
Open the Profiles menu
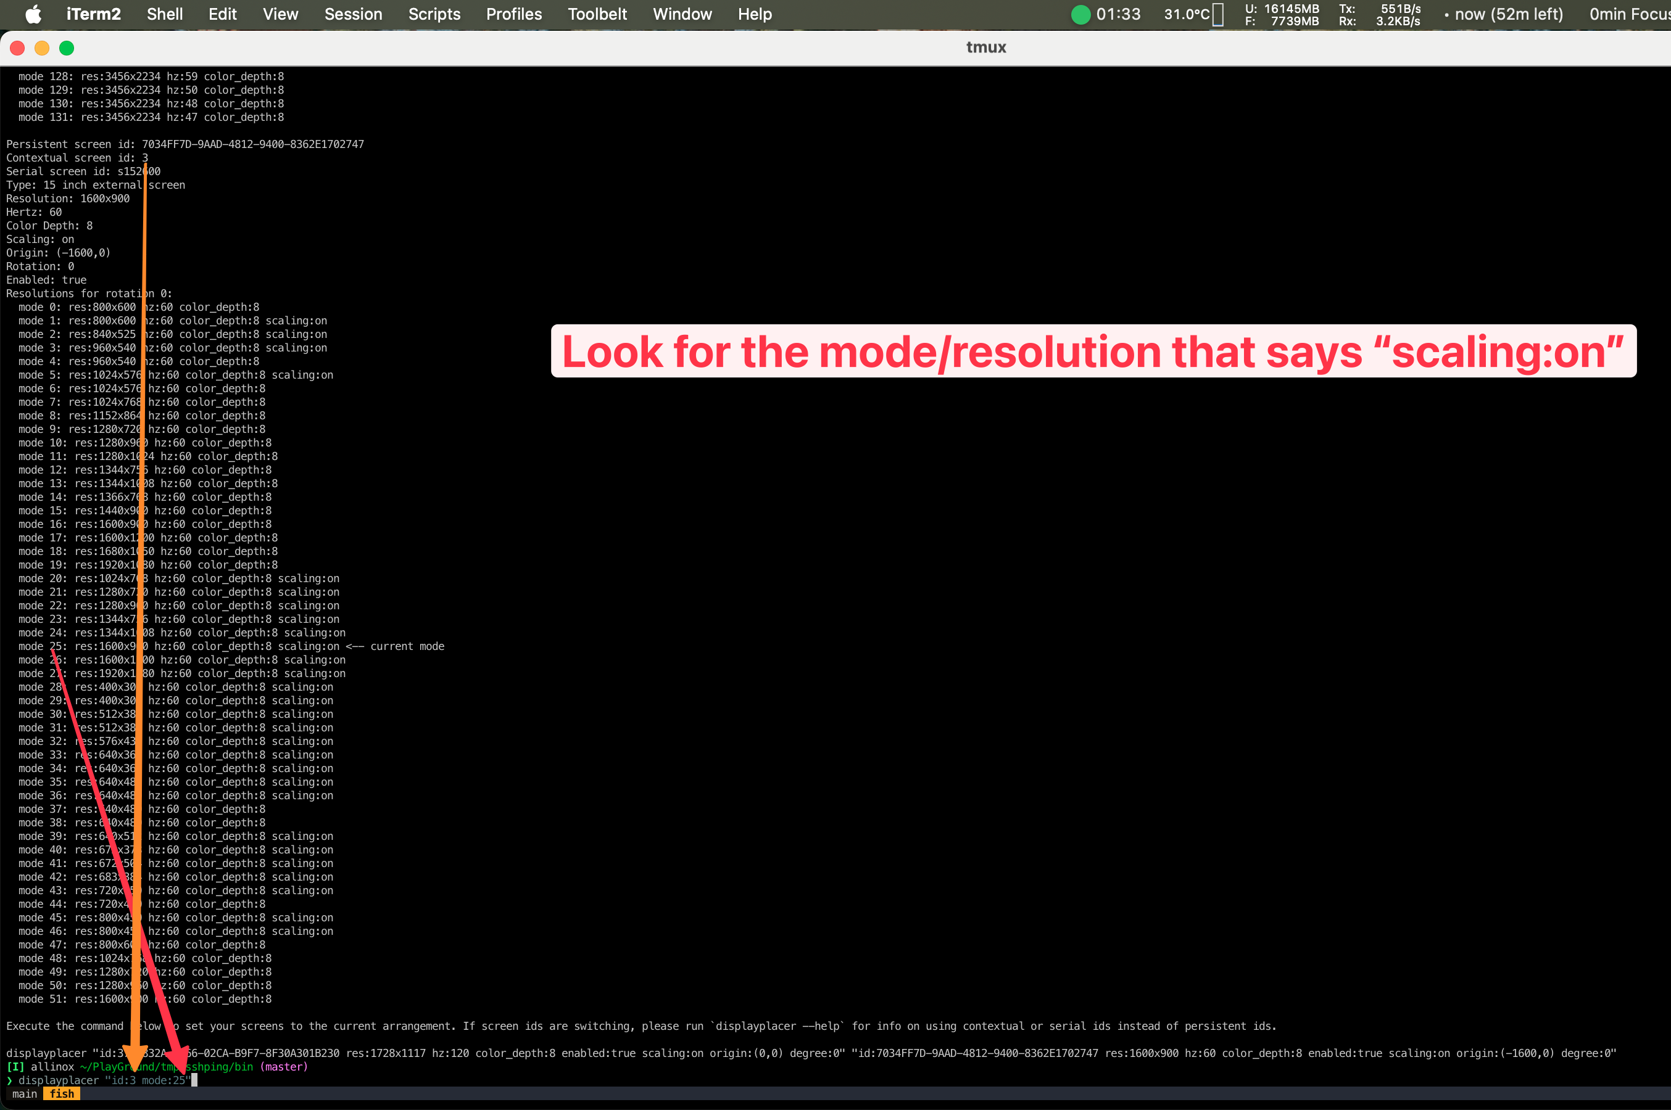(x=513, y=14)
